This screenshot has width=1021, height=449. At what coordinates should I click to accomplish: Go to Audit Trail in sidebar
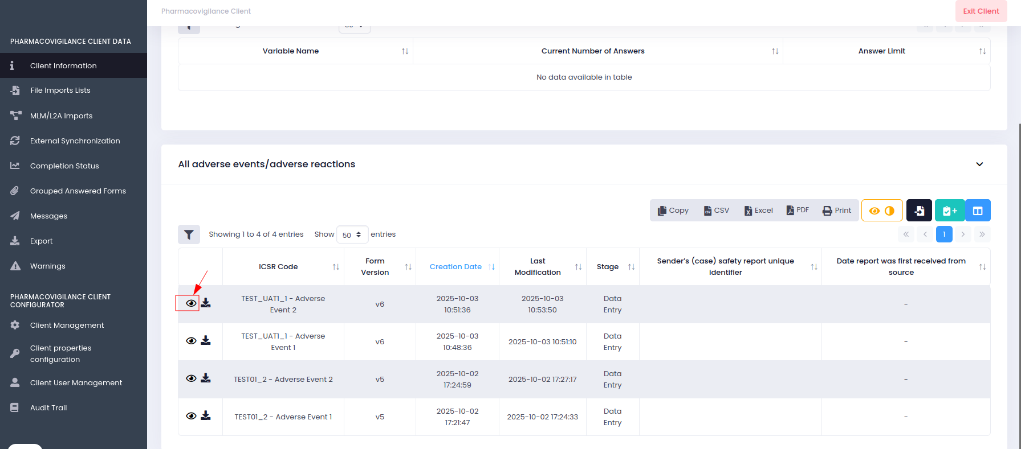(x=48, y=408)
